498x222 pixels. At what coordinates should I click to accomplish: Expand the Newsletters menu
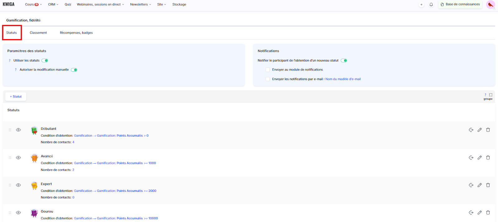[140, 5]
